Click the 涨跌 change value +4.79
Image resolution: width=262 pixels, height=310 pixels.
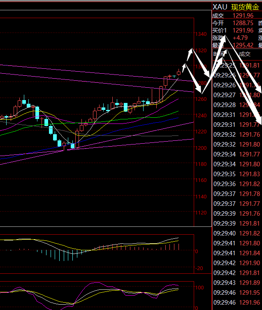(x=240, y=38)
